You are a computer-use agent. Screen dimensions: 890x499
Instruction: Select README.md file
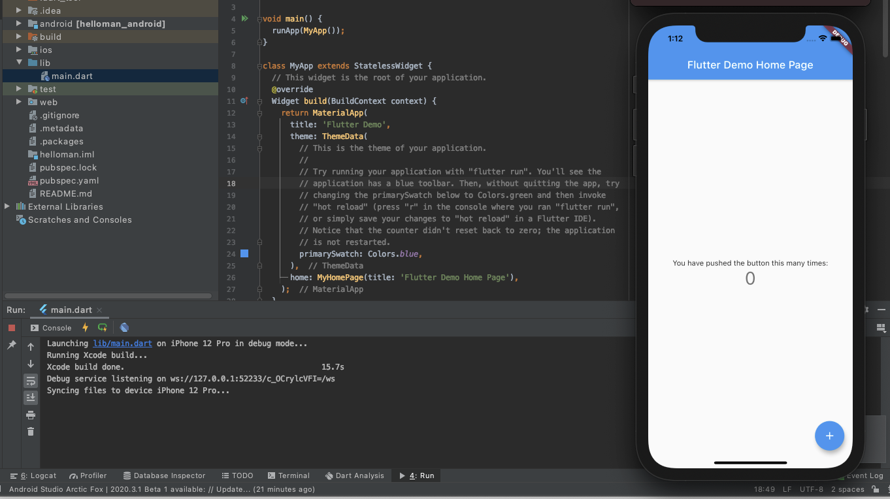[65, 194]
